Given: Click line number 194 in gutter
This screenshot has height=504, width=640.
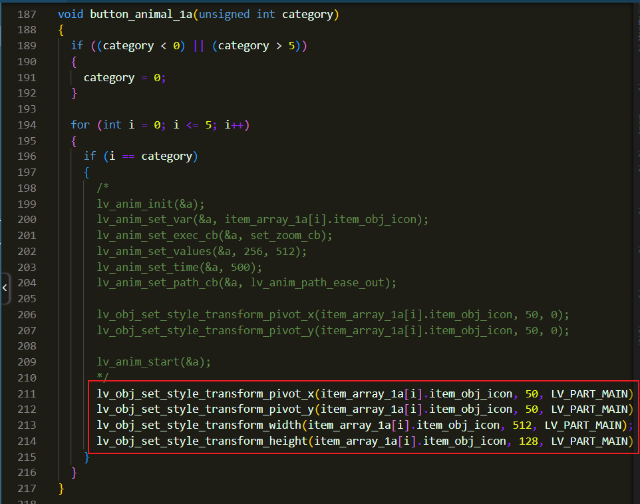Looking at the screenshot, I should (27, 125).
